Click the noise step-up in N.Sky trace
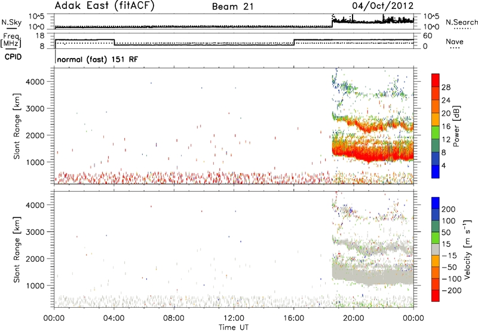478x331 pixels. click(332, 23)
